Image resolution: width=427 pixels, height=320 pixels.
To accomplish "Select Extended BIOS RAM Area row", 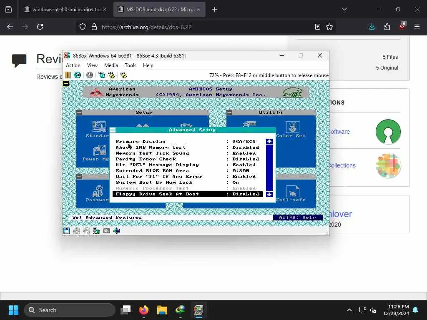I will click(x=188, y=170).
